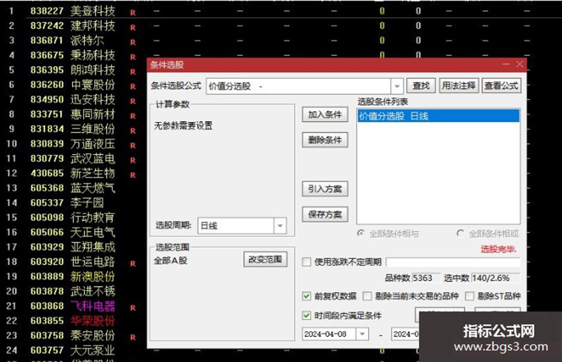Uncheck the 前复权数据 checkbox
Viewport: 562px width, 362px height.
306,296
